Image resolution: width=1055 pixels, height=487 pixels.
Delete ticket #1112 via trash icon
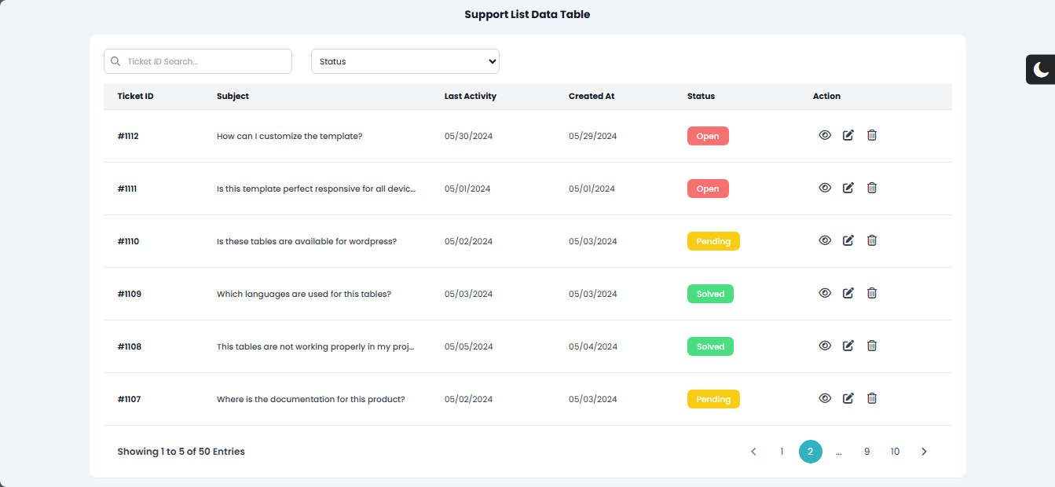click(871, 135)
